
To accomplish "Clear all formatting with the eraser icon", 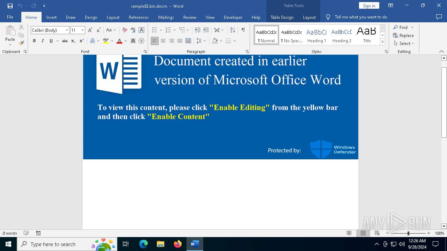I will tap(124, 30).
